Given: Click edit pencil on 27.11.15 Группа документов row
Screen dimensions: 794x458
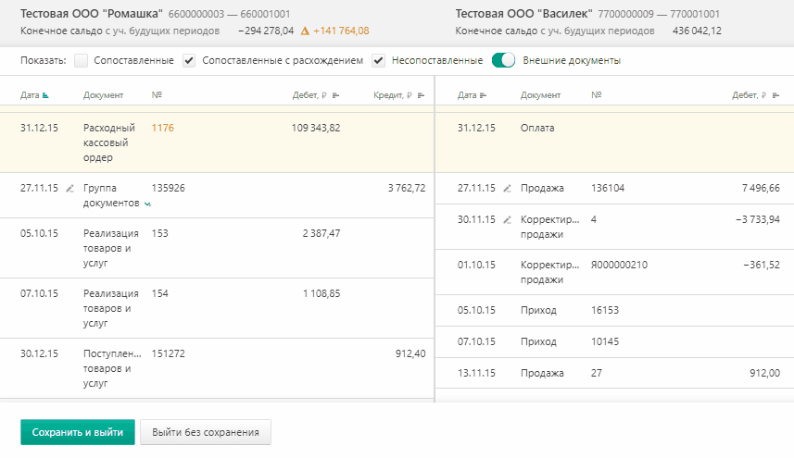Looking at the screenshot, I should tap(69, 189).
